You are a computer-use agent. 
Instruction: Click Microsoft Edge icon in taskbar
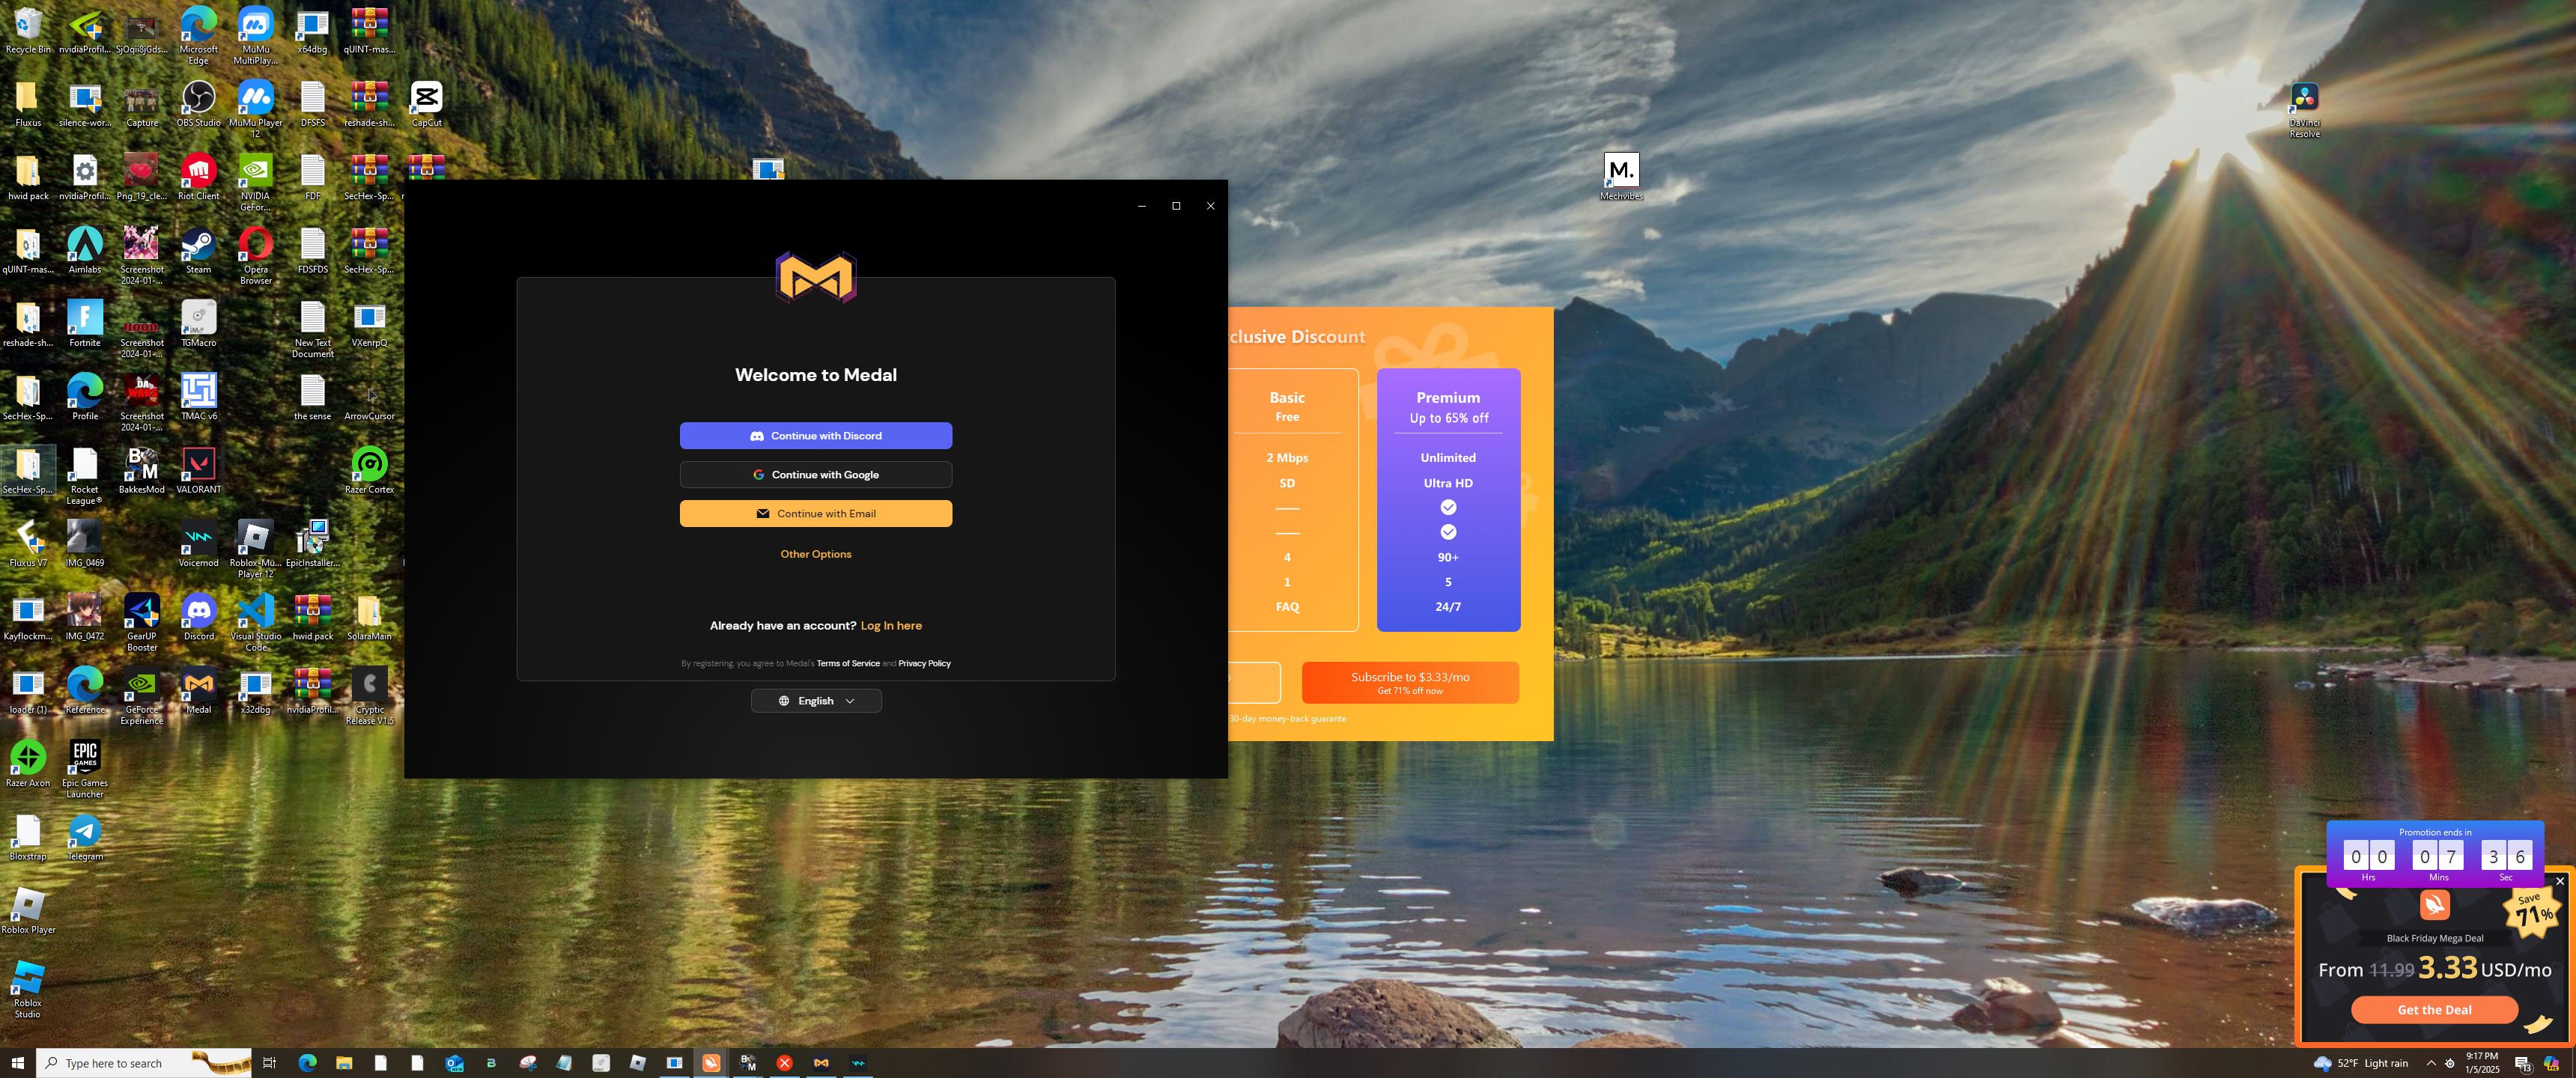coord(307,1063)
